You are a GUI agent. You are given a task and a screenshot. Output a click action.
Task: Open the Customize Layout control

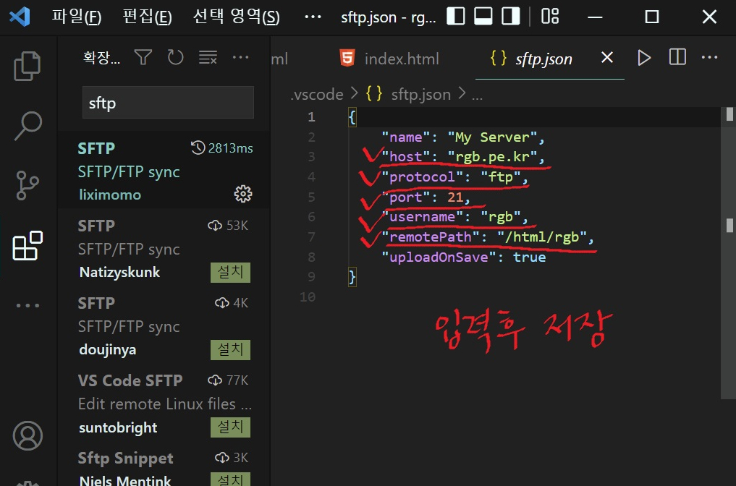pos(550,16)
